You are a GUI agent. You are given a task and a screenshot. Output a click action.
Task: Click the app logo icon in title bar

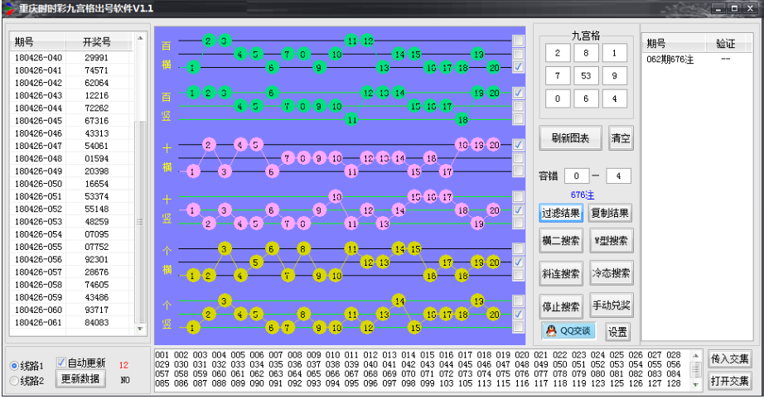point(9,8)
